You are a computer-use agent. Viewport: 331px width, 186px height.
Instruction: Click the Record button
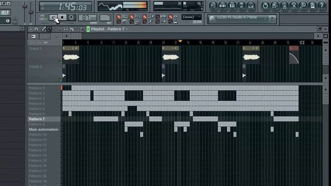pyautogui.click(x=71, y=18)
